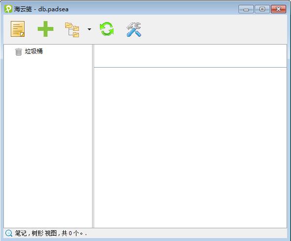Click the horizontal divider below title field
This screenshot has height=241, width=291.
pyautogui.click(x=190, y=67)
